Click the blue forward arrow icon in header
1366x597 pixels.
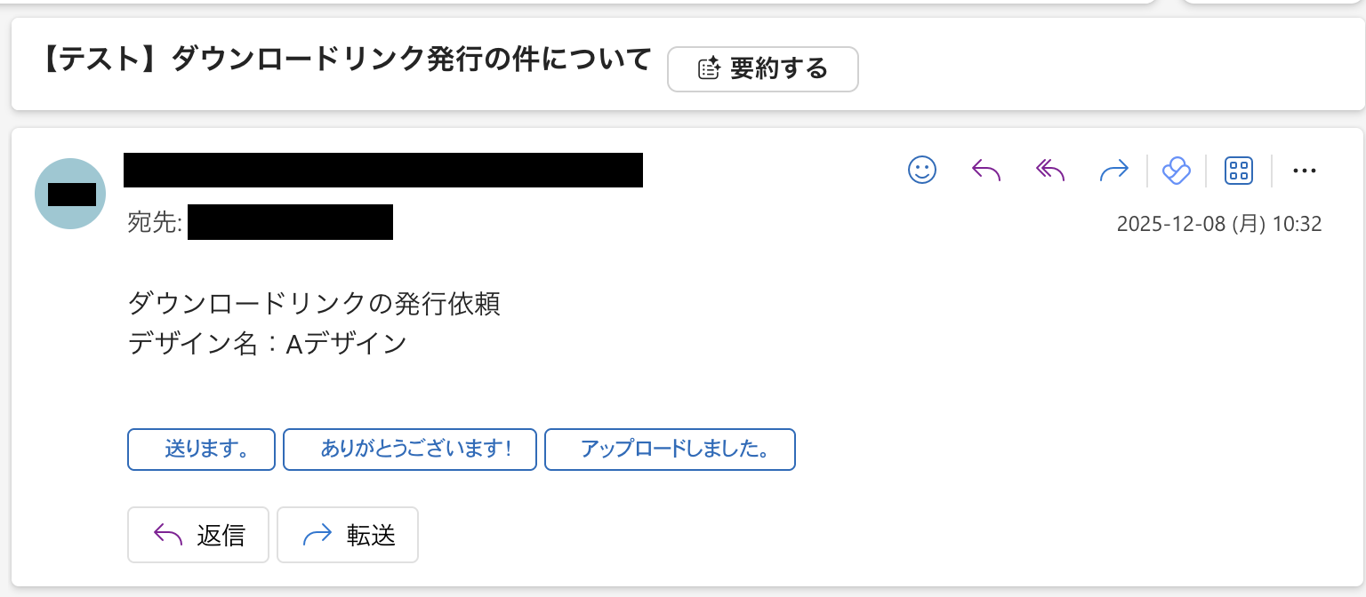point(1113,170)
